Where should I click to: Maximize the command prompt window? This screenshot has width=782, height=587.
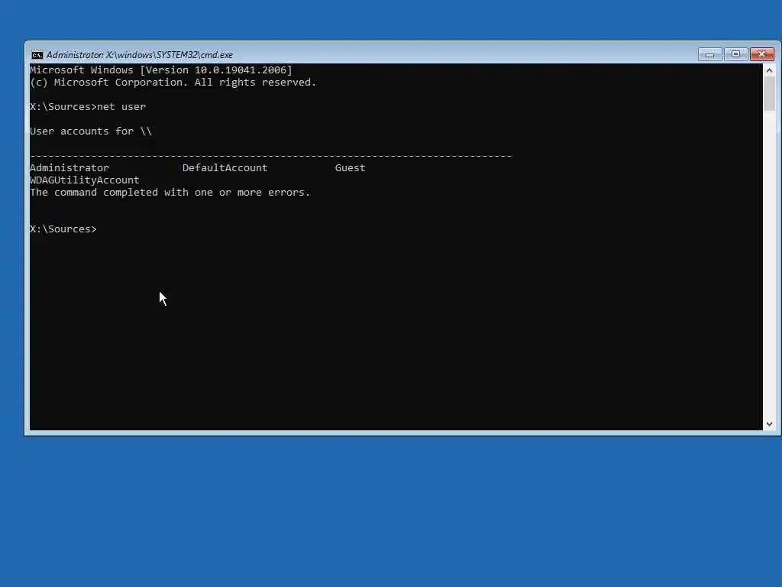[x=735, y=54]
